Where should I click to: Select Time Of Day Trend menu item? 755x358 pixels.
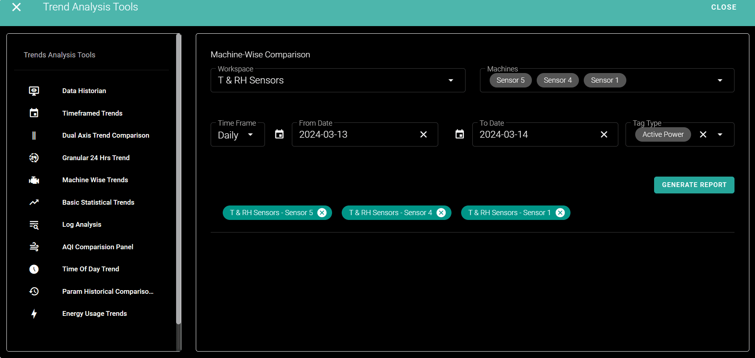[x=90, y=269]
